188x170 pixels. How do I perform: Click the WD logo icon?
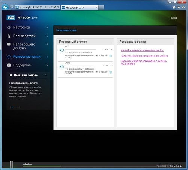(x=11, y=18)
